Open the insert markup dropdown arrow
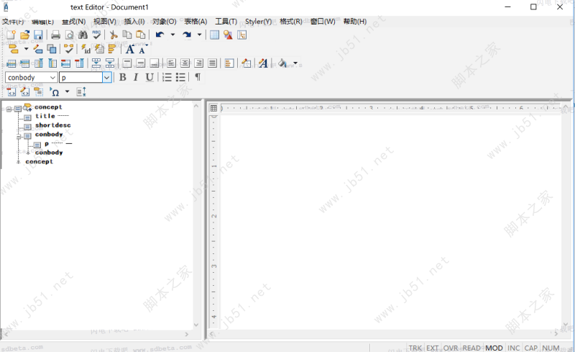The image size is (575, 352). click(x=26, y=49)
